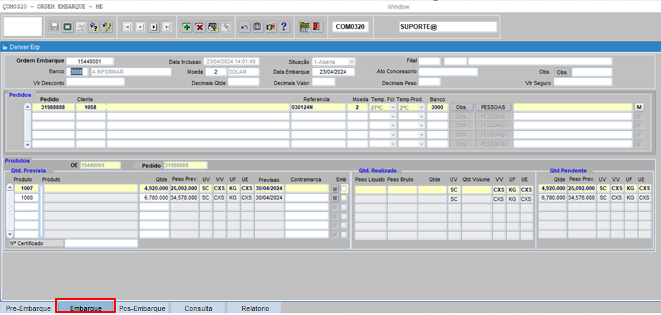Delete record with red X icon
Screen dimensions: 661x315
coord(200,27)
